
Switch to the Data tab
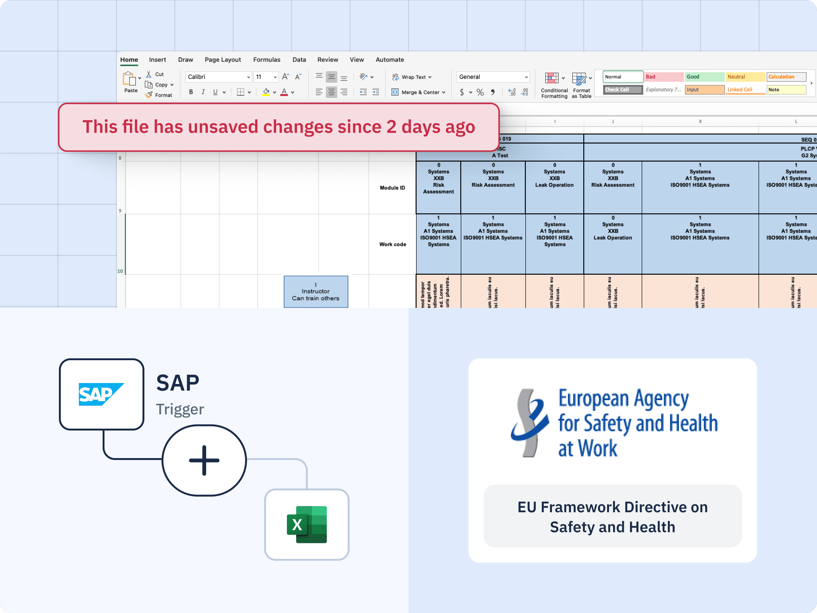pyautogui.click(x=299, y=60)
